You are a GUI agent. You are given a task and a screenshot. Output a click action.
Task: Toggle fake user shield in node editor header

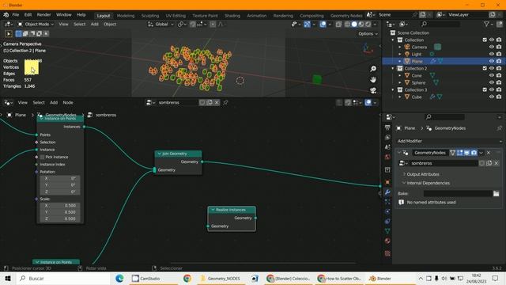click(202, 102)
